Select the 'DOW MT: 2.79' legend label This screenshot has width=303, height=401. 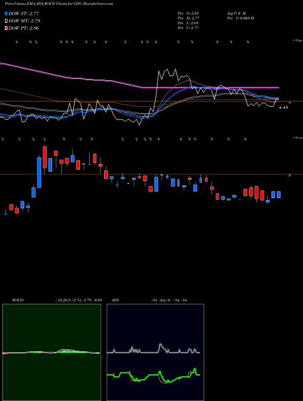click(x=24, y=21)
